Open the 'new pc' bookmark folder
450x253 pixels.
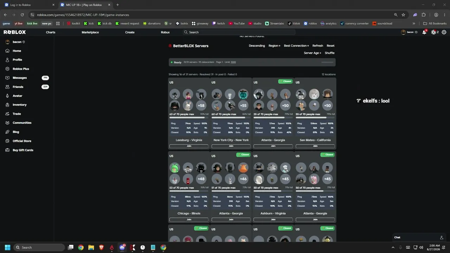point(47,24)
